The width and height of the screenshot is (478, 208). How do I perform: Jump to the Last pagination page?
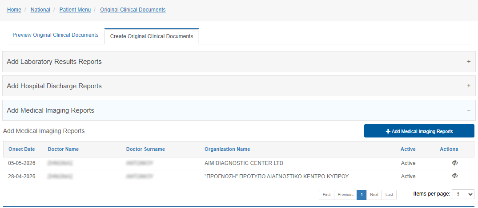point(389,195)
